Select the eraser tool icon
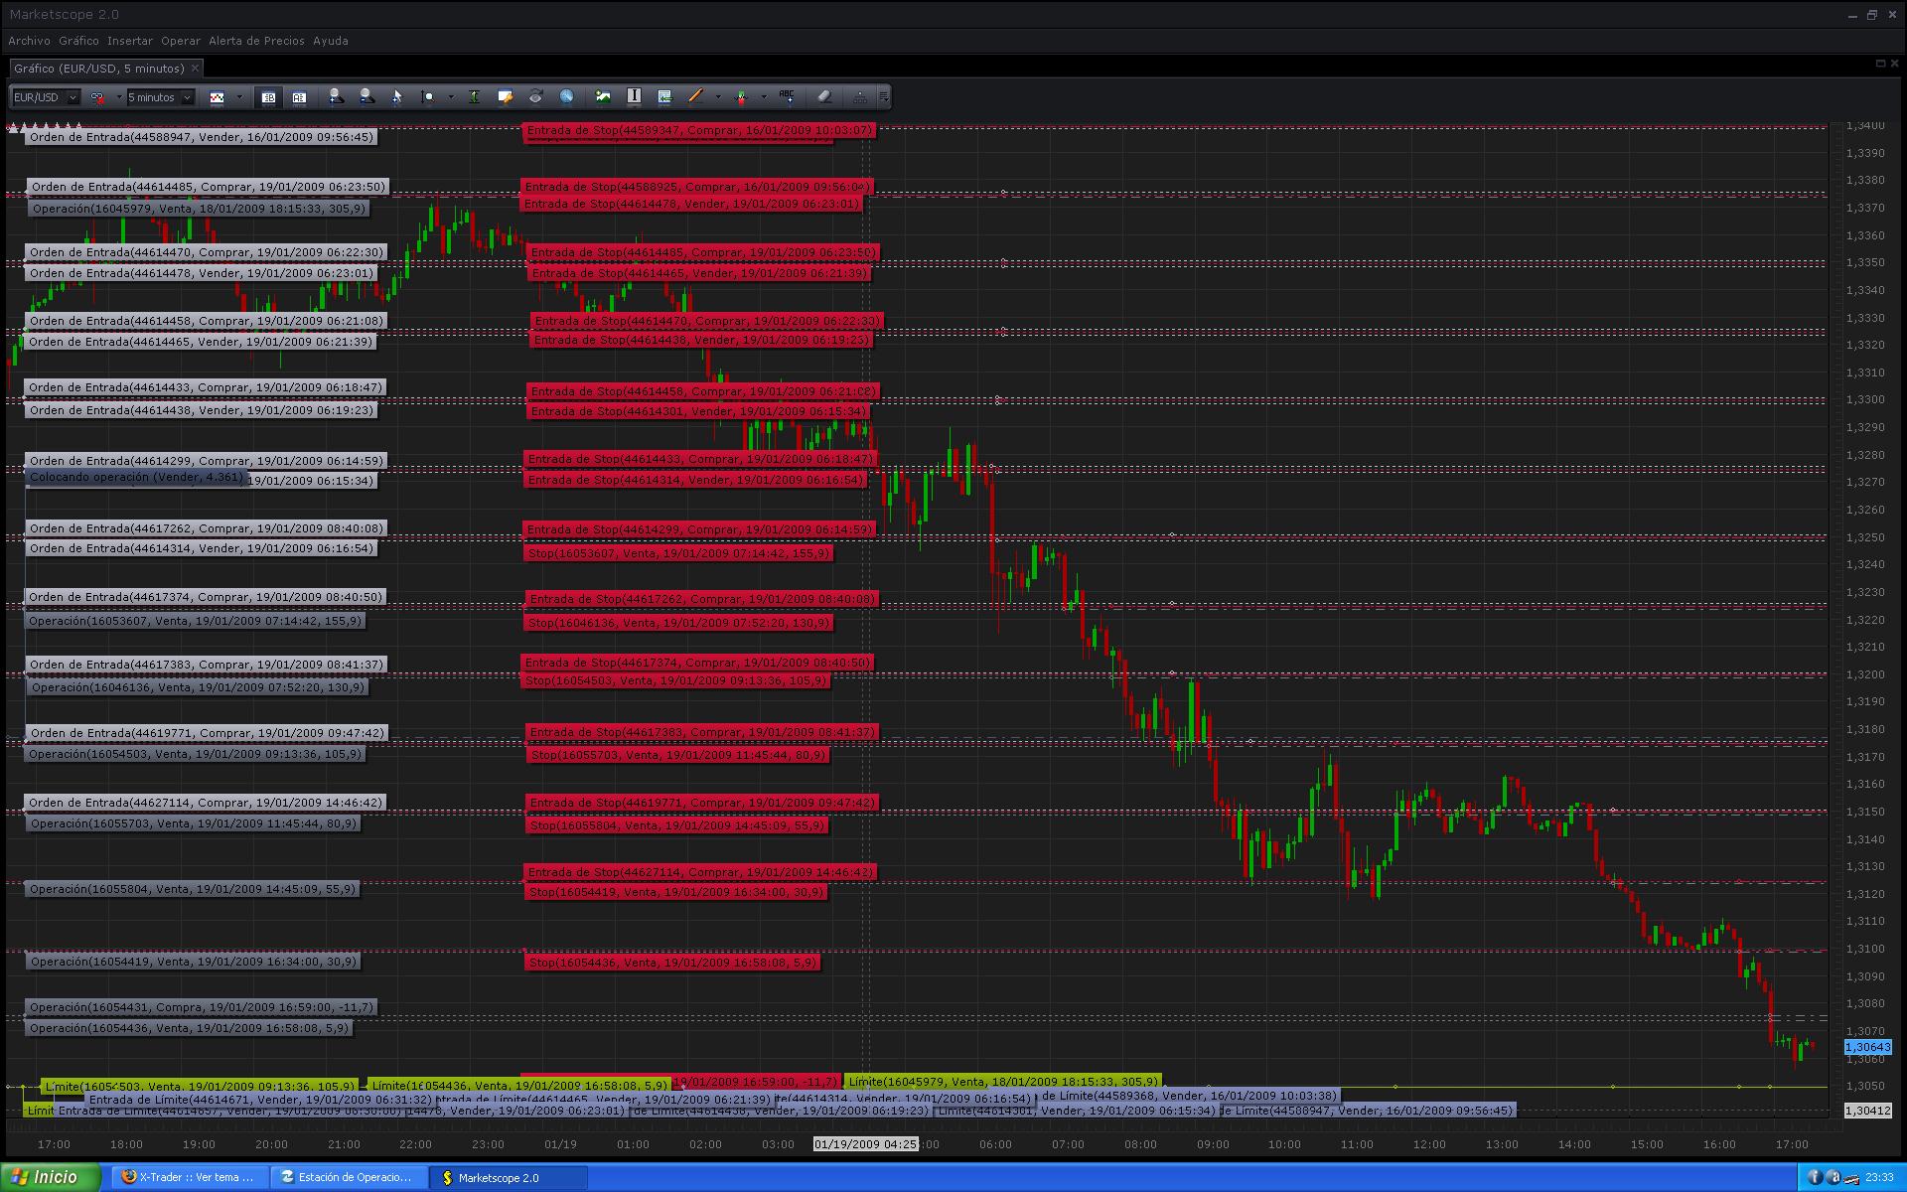Screen dimensions: 1907x1192 [824, 96]
